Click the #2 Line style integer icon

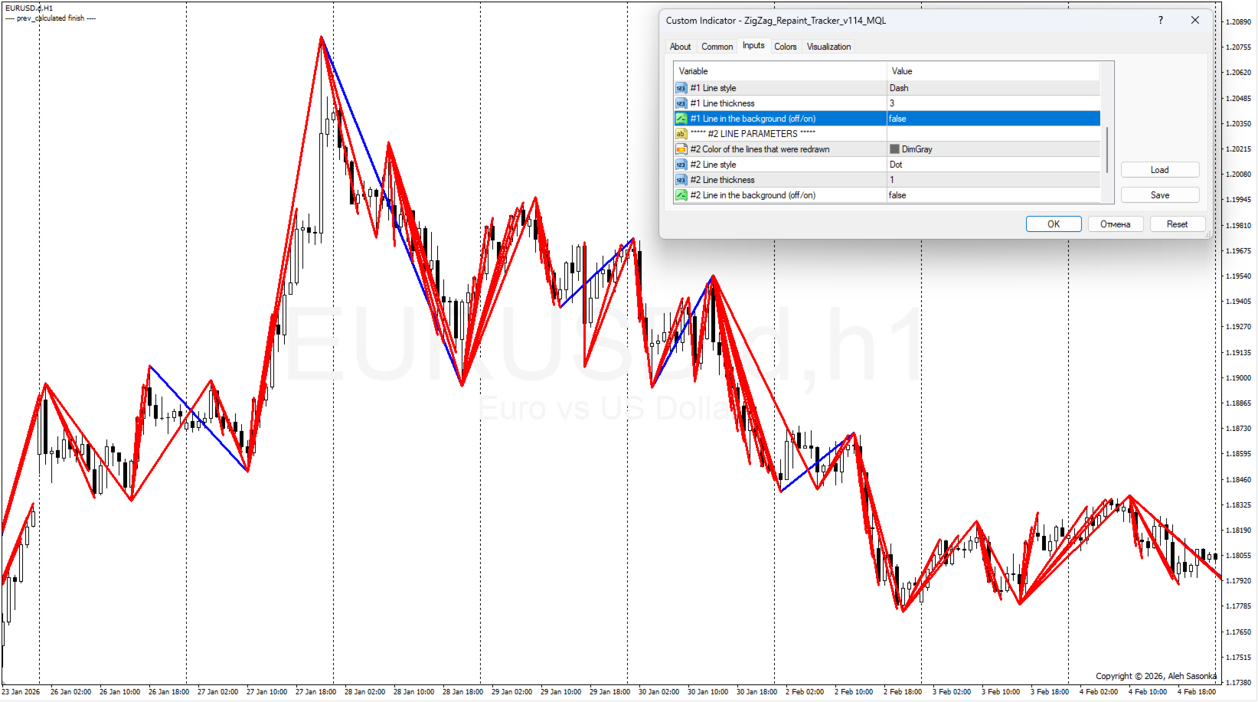click(681, 165)
